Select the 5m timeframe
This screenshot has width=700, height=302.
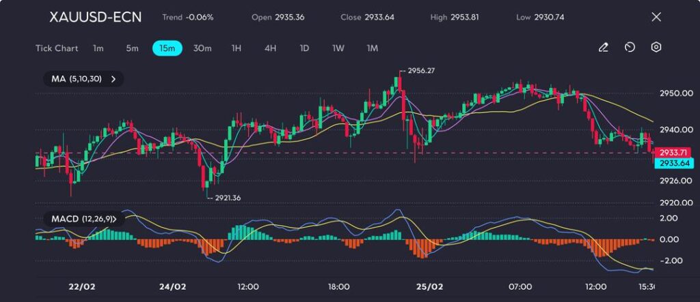point(132,48)
